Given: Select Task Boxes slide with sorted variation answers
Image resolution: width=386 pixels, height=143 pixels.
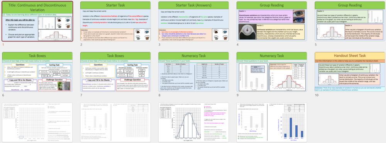Looking at the screenshot, I should click(x=115, y=72).
